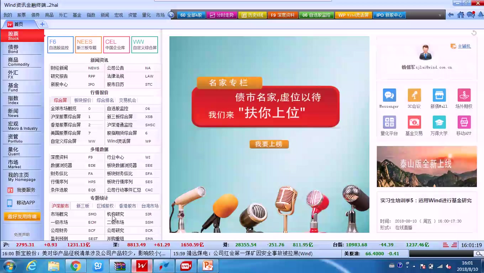Open Windows Start menu
The width and height of the screenshot is (484, 273).
click(x=9, y=266)
